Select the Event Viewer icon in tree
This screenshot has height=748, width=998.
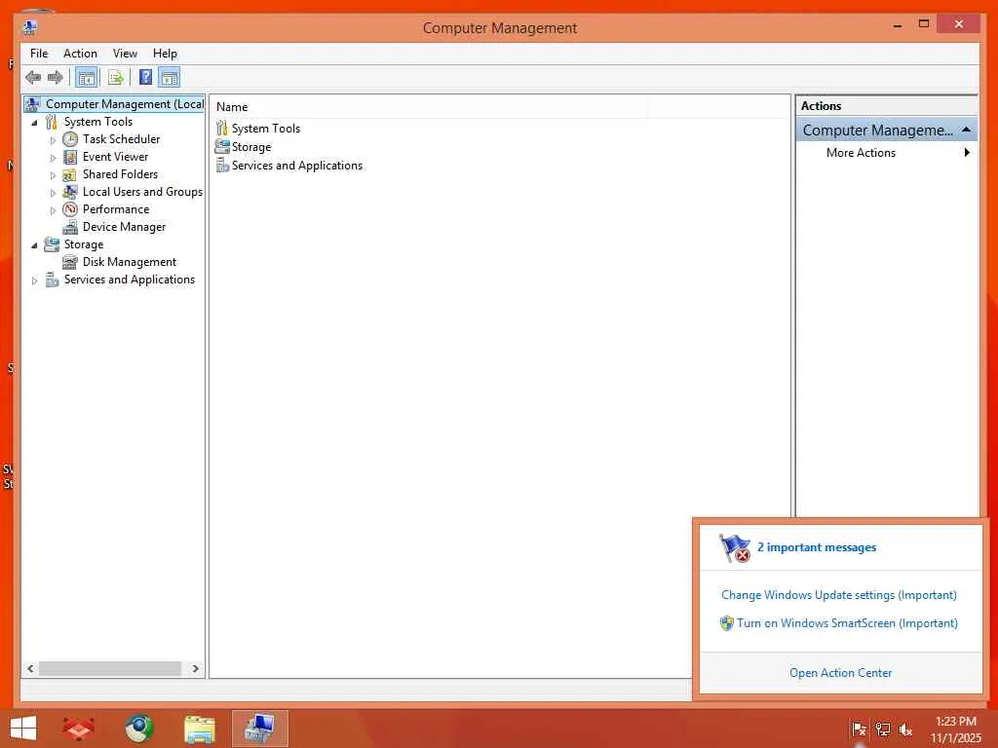coord(70,157)
